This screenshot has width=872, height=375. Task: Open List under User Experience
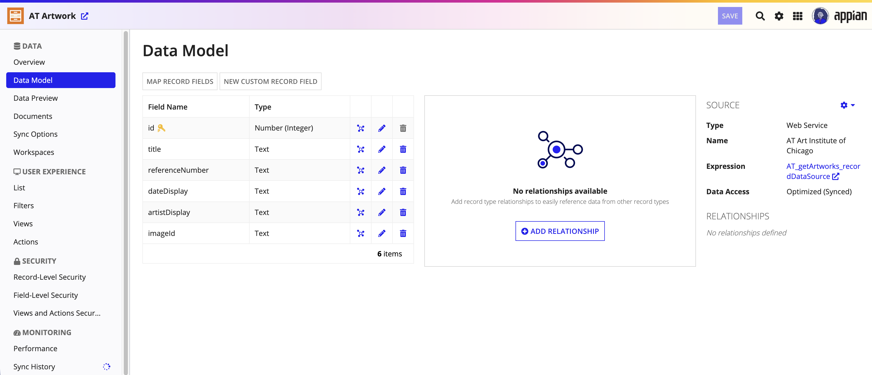click(61, 188)
